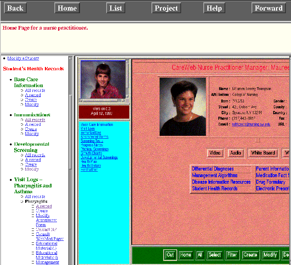Click the nurse's email address link

(251, 124)
